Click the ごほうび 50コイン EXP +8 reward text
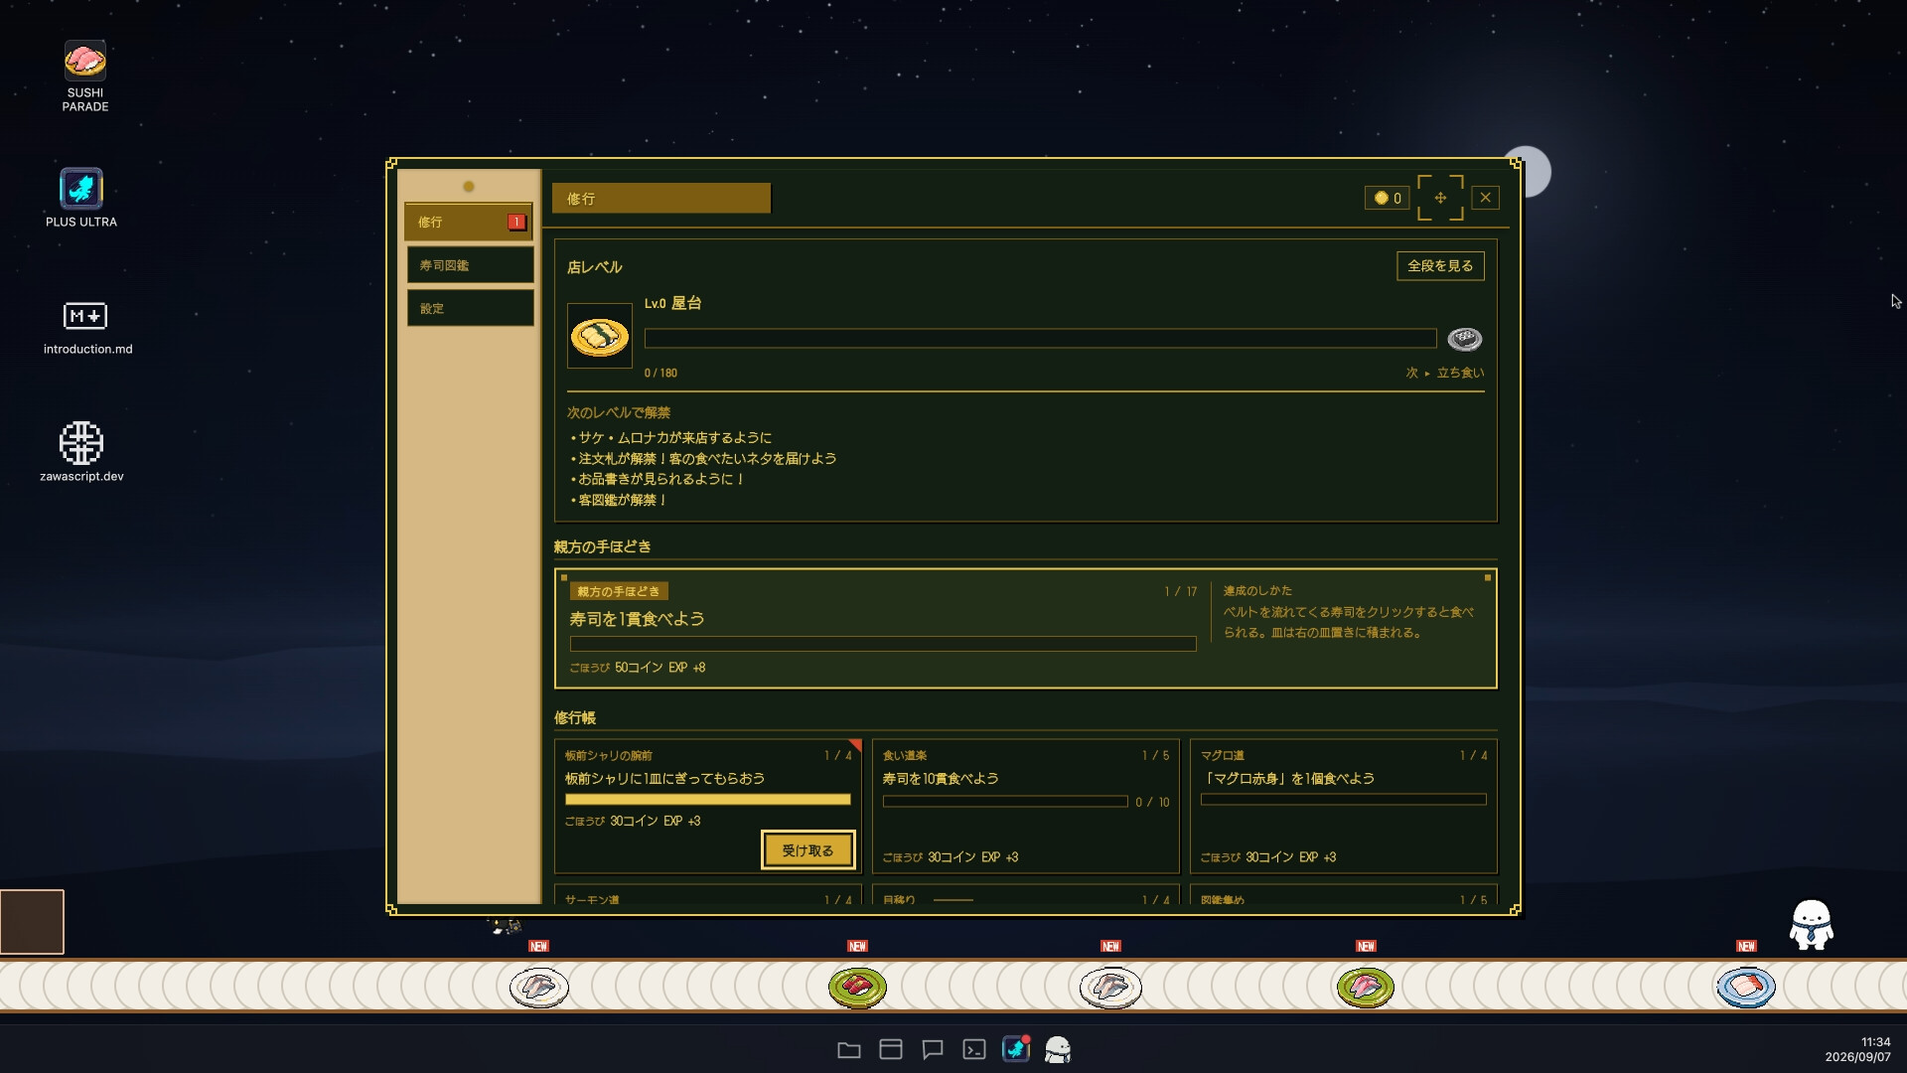 [x=638, y=668]
